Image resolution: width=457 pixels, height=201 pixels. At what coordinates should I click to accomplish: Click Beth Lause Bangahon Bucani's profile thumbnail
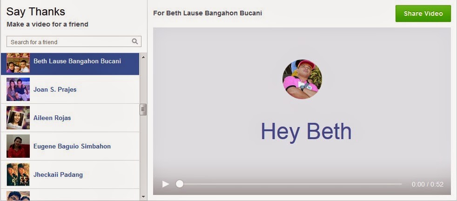(18, 63)
